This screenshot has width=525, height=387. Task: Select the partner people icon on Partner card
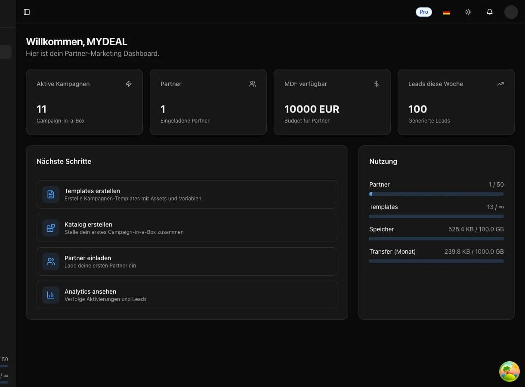click(252, 84)
